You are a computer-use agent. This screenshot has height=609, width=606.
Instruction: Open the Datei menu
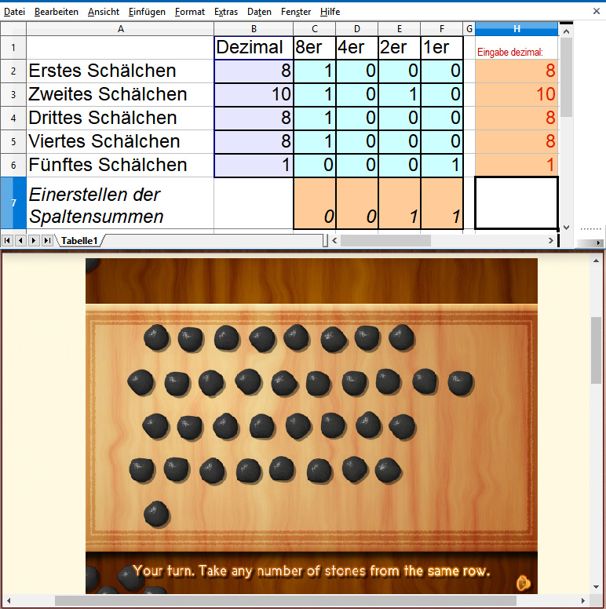click(14, 12)
